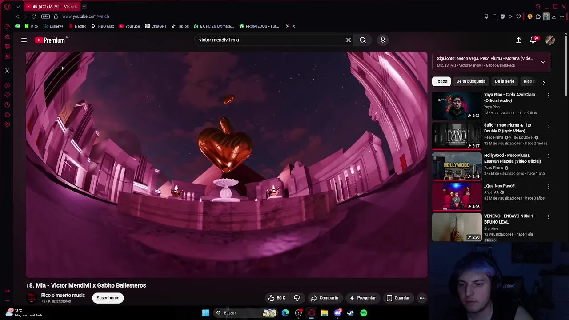Click the address bar URL
The image size is (569, 320).
coord(85,16)
